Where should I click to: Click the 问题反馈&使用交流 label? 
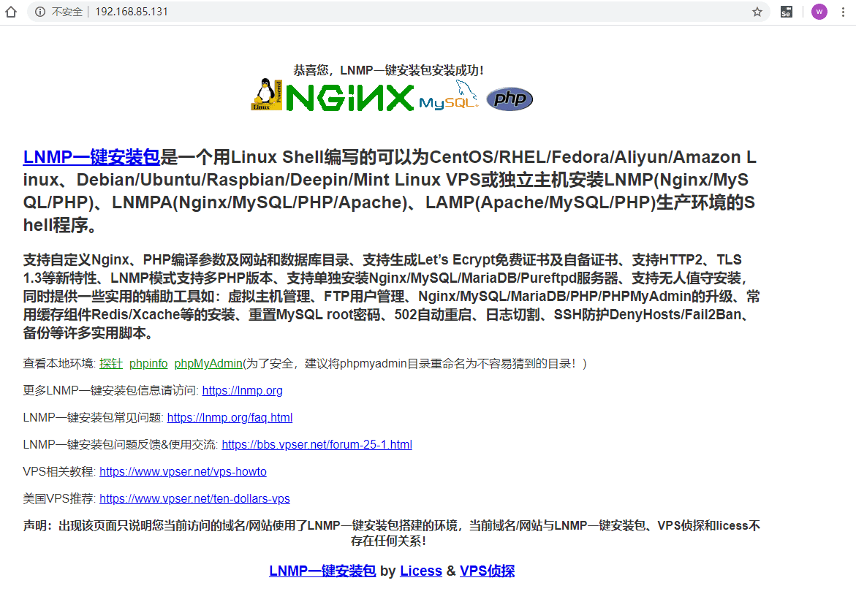point(121,444)
